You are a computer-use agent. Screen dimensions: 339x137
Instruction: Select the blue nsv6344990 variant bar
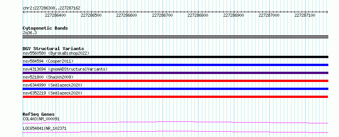point(176,89)
